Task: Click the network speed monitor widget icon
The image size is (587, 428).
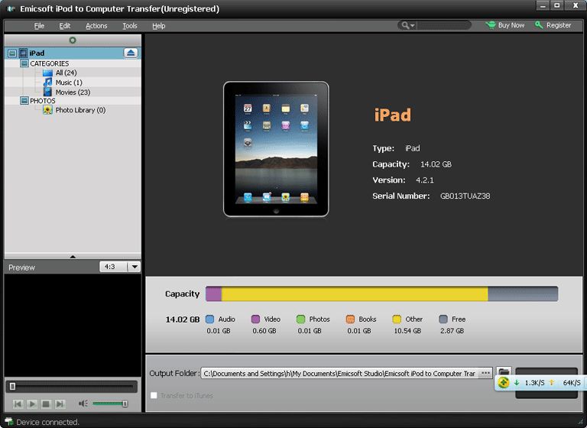Action: click(x=504, y=382)
